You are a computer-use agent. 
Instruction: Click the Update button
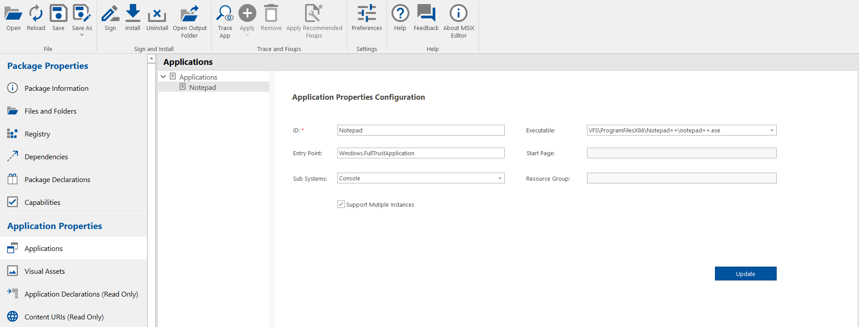pos(745,274)
